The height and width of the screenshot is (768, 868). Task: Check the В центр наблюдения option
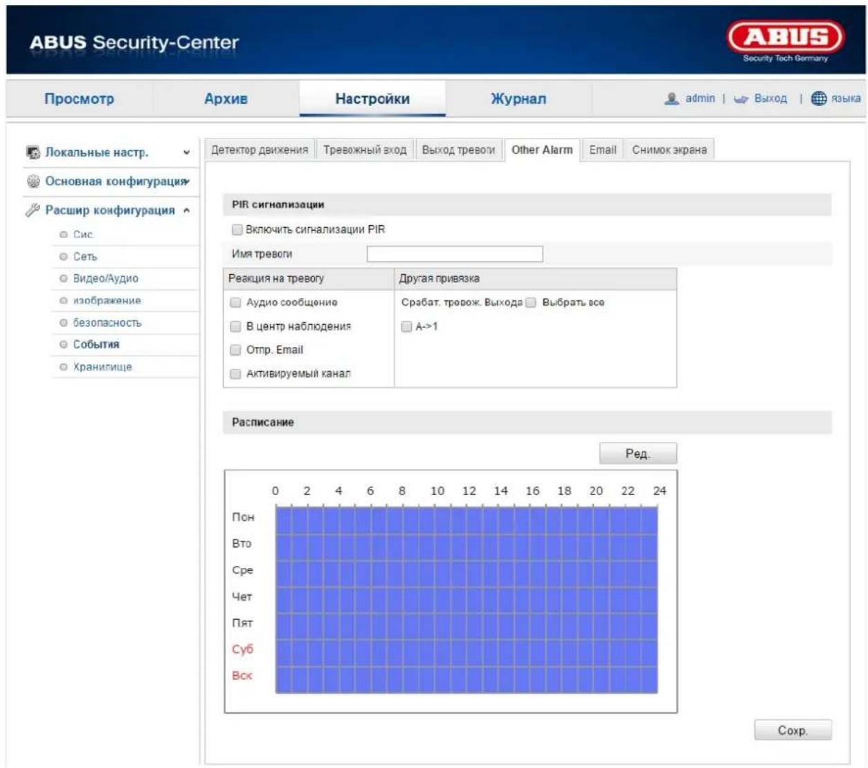pos(235,326)
